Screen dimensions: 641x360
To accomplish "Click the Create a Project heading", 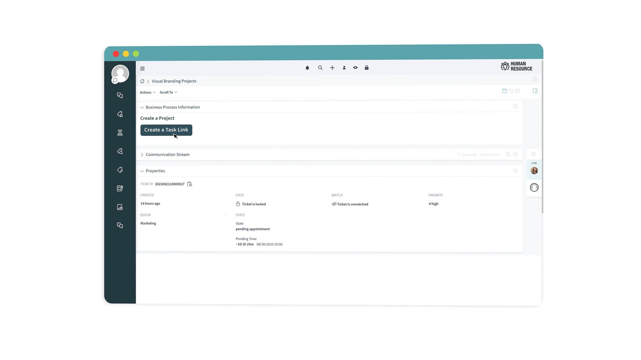I will coord(157,118).
